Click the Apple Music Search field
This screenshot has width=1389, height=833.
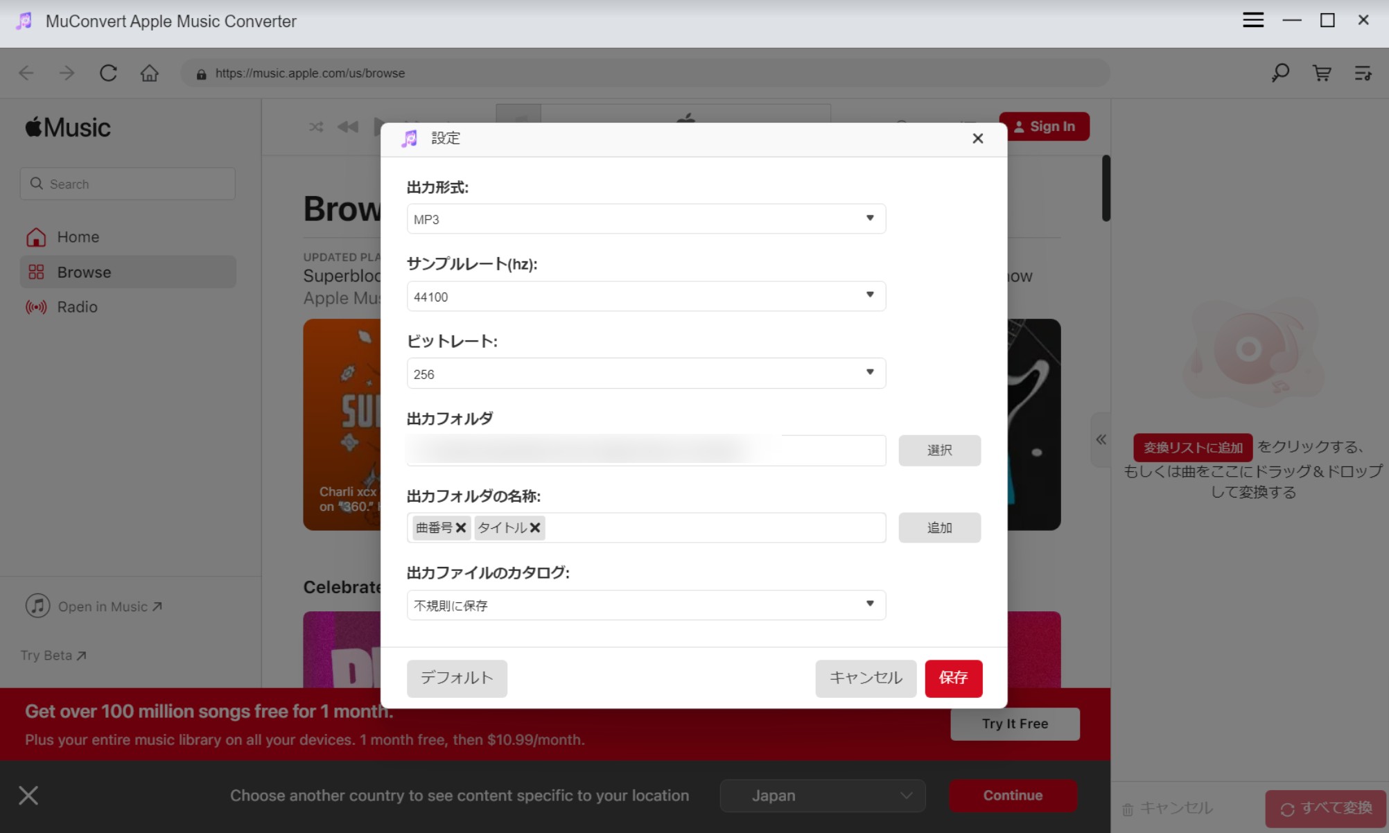point(128,184)
